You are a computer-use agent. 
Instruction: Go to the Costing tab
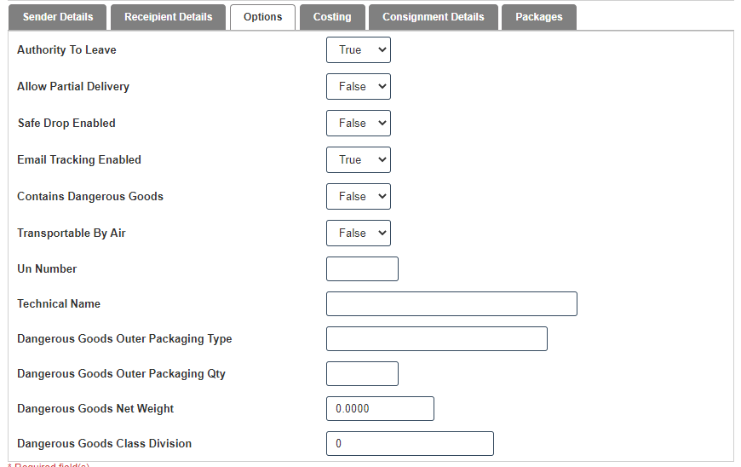(x=332, y=17)
